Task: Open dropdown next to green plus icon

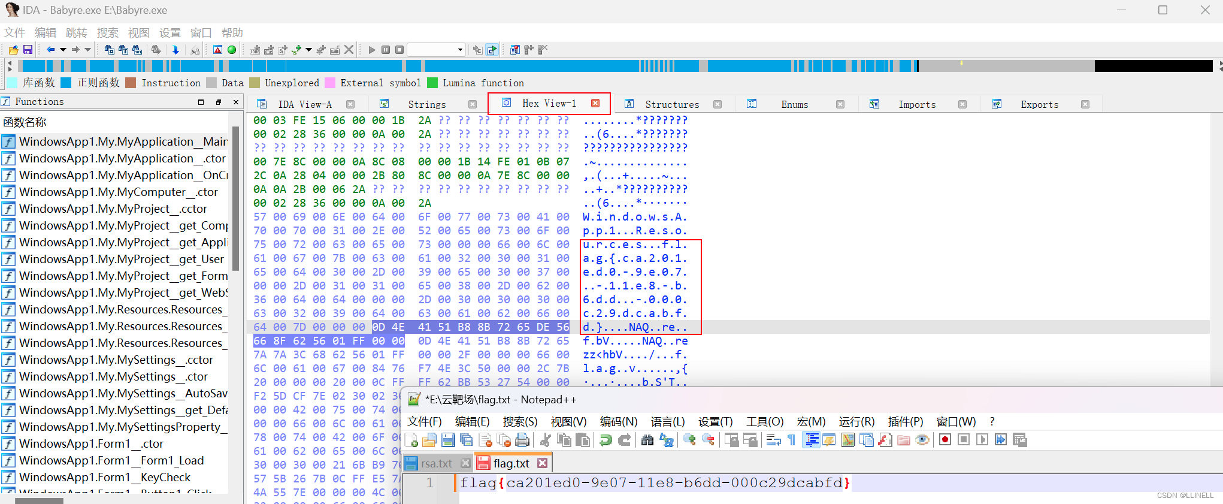Action: click(308, 50)
